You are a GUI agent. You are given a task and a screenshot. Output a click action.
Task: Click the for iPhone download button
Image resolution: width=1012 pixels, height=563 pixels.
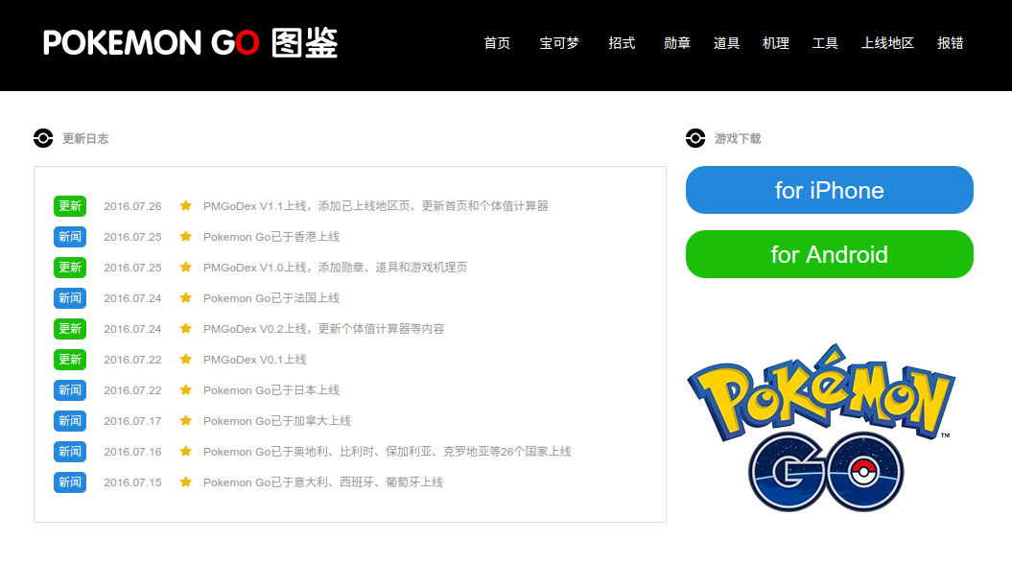pos(830,190)
